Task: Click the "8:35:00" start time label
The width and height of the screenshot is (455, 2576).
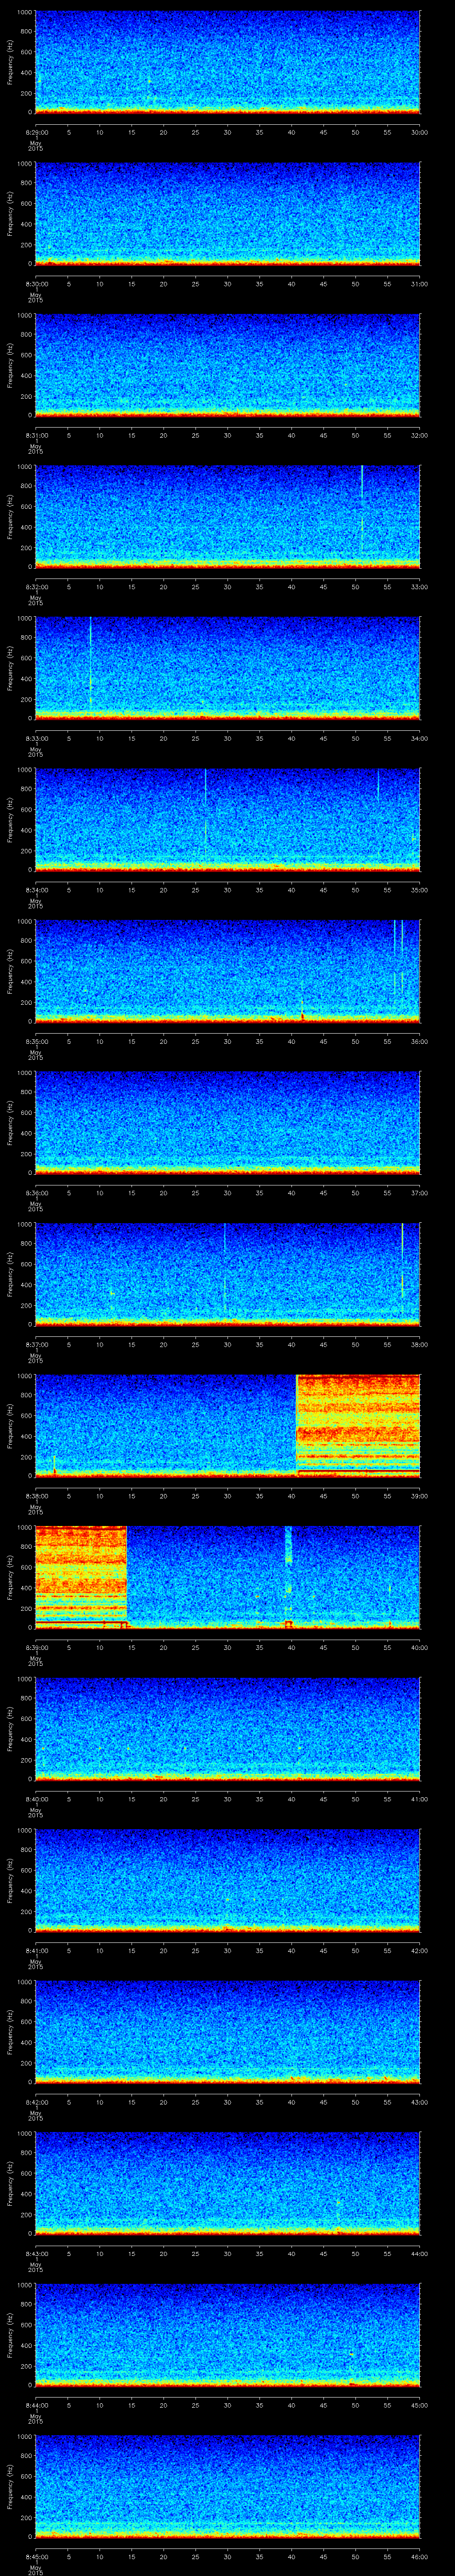Action: (36, 1042)
